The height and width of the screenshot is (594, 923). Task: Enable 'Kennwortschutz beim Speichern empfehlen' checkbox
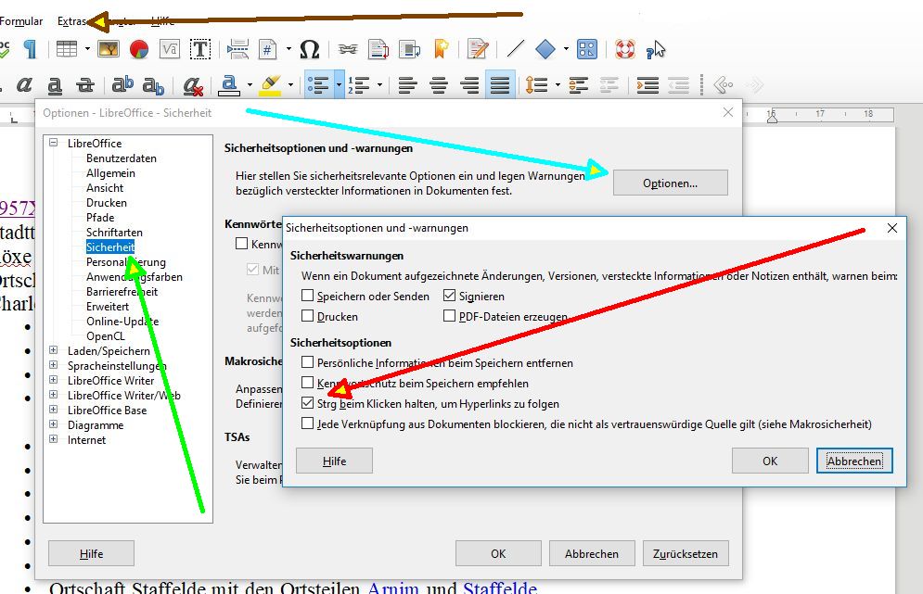point(307,383)
